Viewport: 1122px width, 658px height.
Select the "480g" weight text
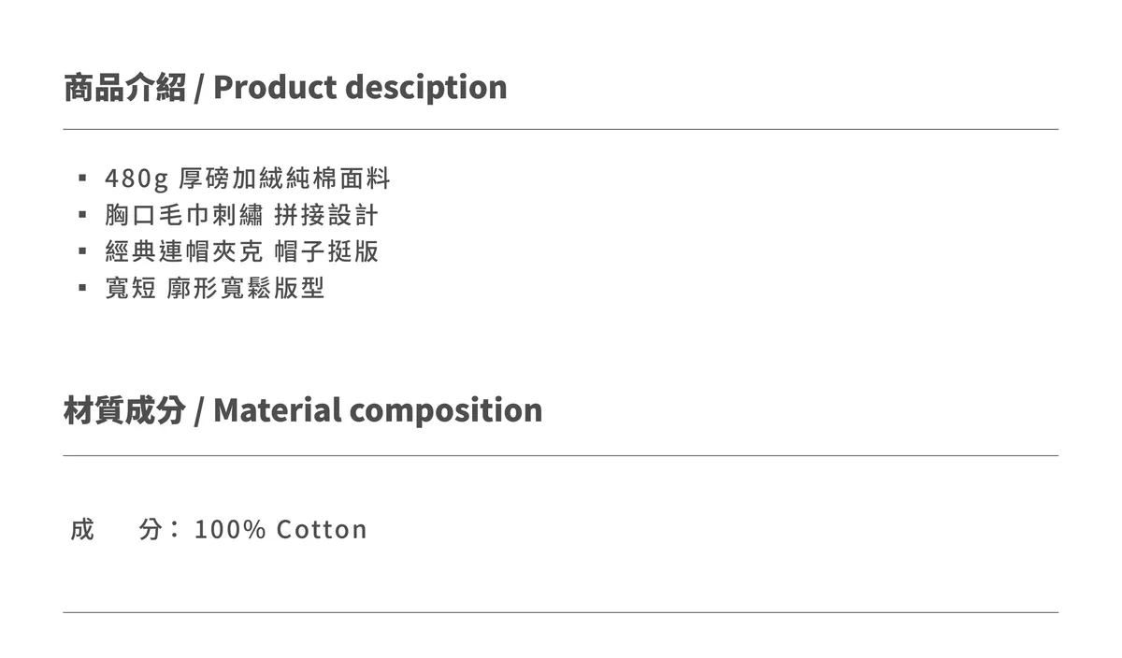tap(137, 178)
